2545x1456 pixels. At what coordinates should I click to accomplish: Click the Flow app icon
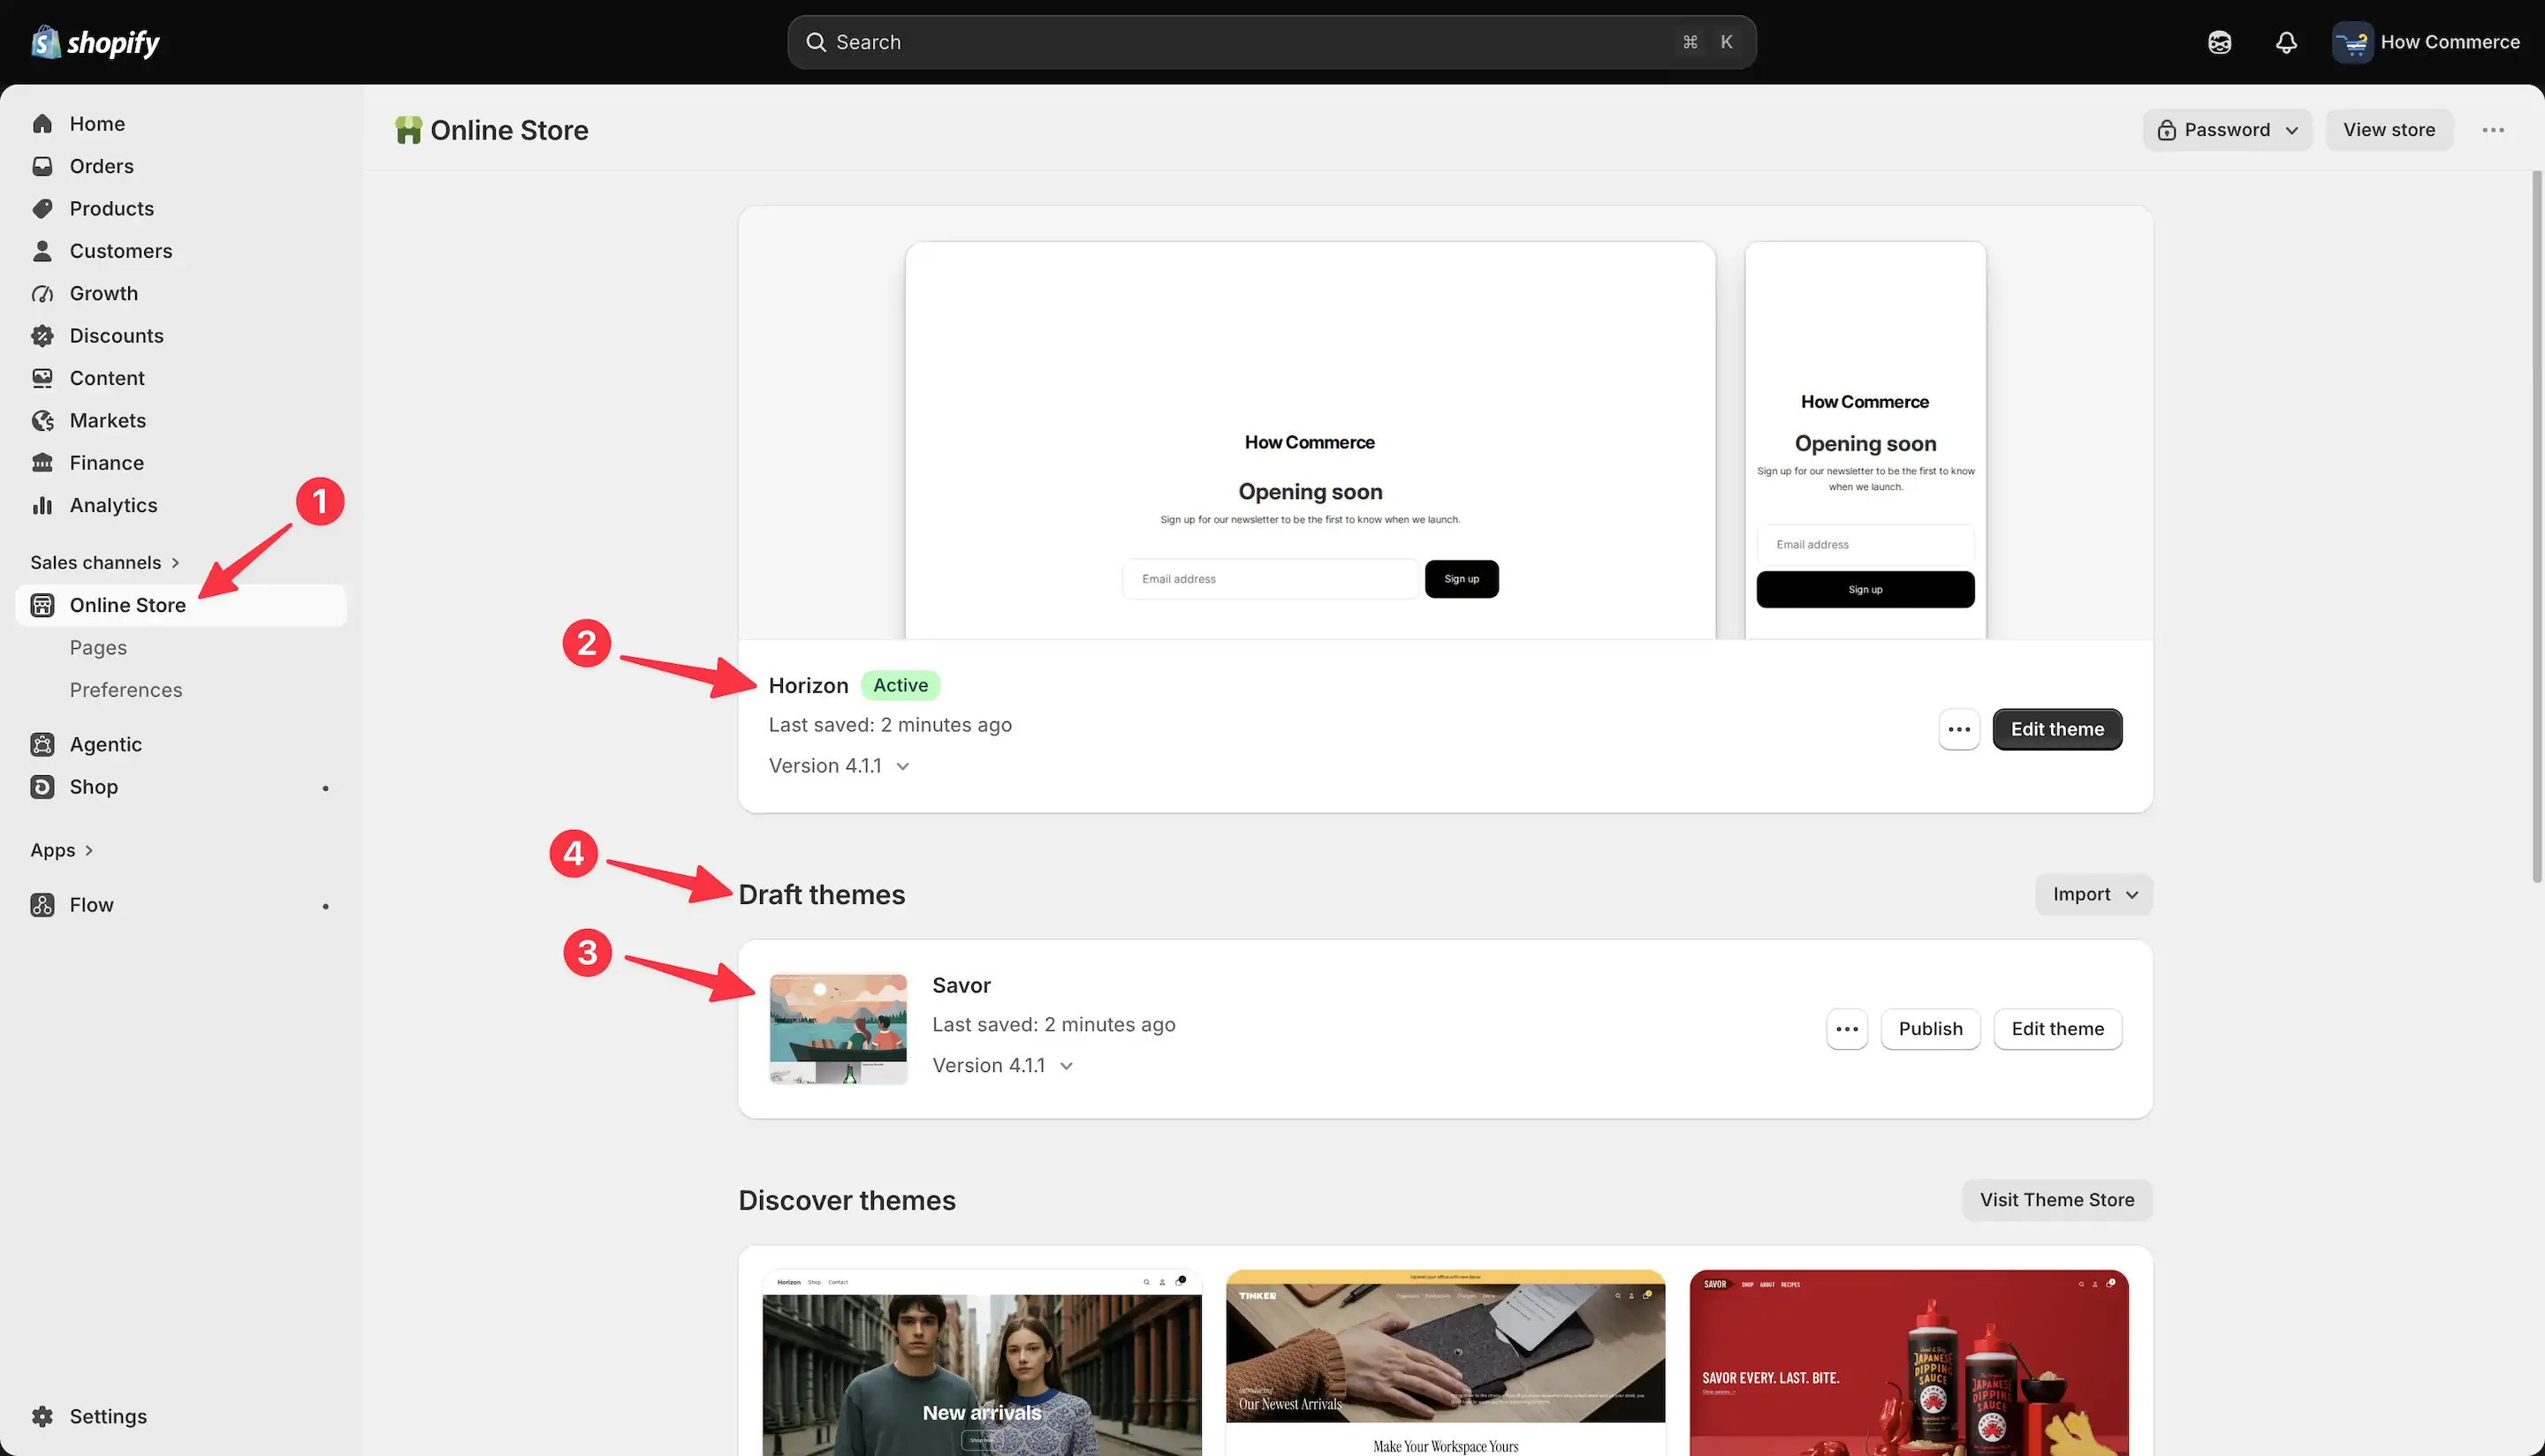(x=42, y=905)
